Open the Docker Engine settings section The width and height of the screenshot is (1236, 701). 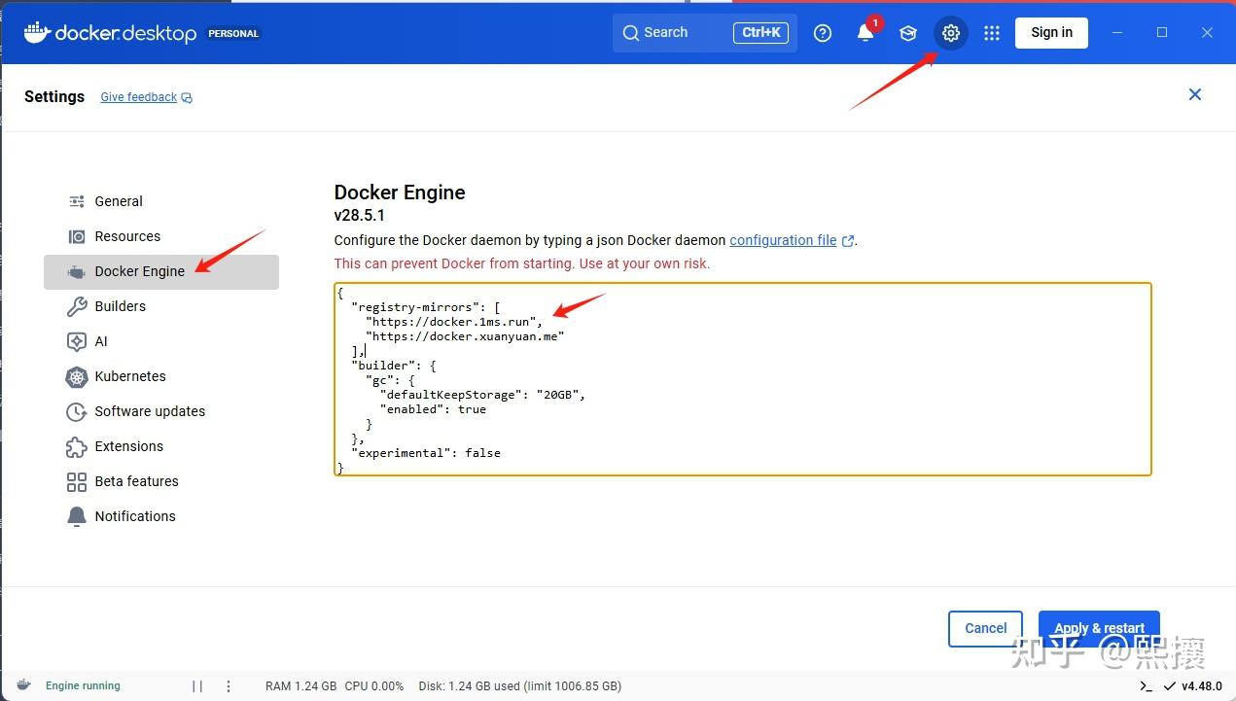coord(140,272)
